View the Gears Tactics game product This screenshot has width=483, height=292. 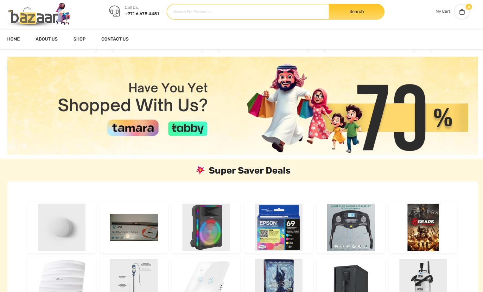[x=423, y=227]
